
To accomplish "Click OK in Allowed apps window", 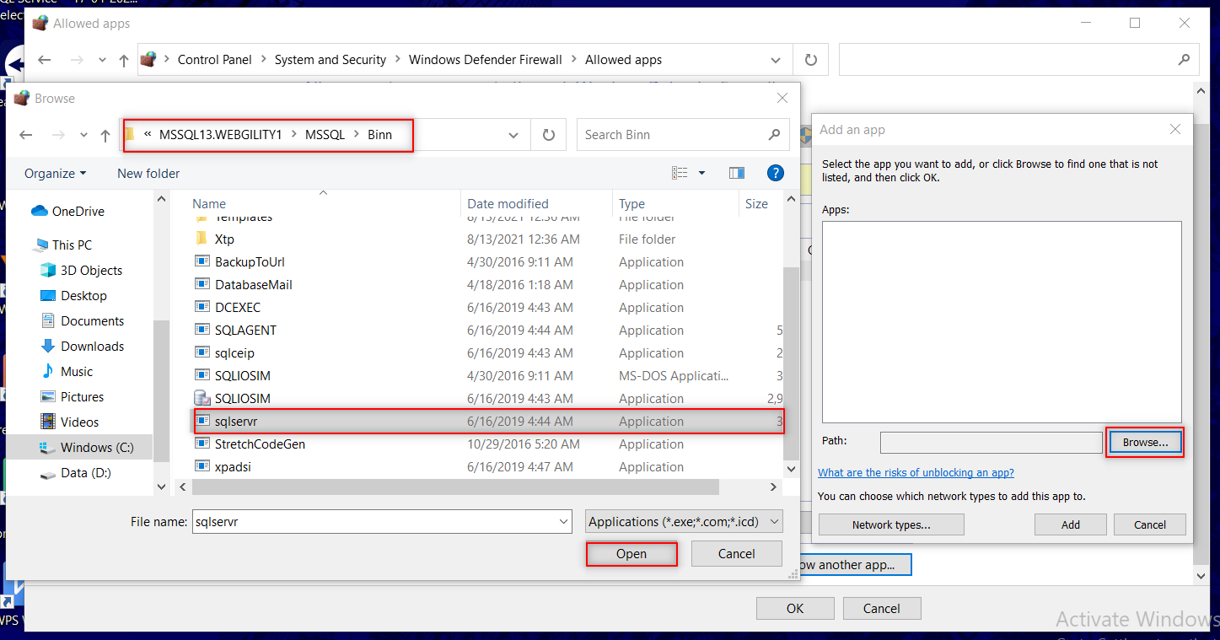I will (795, 608).
